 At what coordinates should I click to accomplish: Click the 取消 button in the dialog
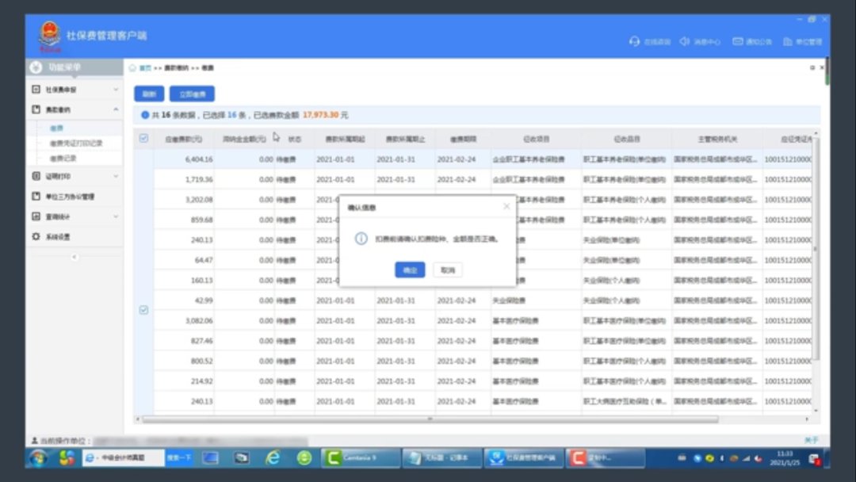point(448,270)
